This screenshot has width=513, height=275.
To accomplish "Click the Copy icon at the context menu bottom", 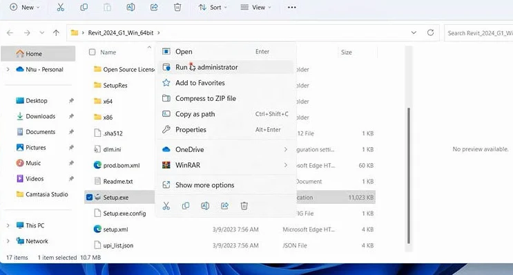I will tap(186, 206).
